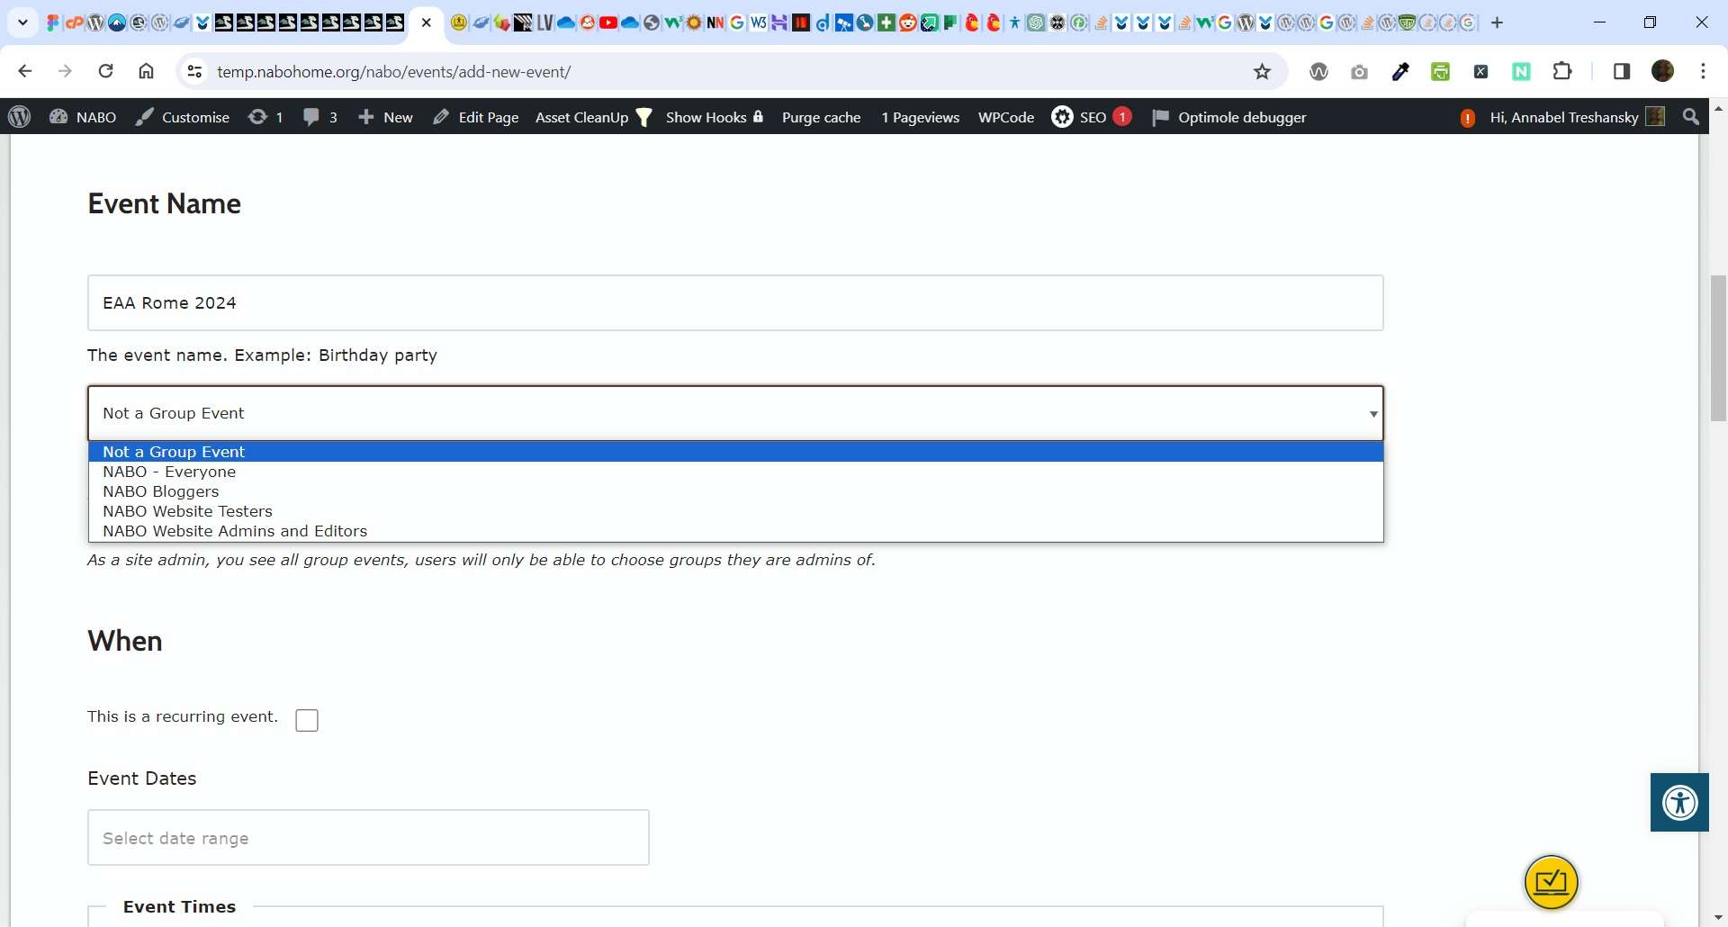Click the WordPress logo in admin bar
Image resolution: width=1728 pixels, height=927 pixels.
[20, 117]
